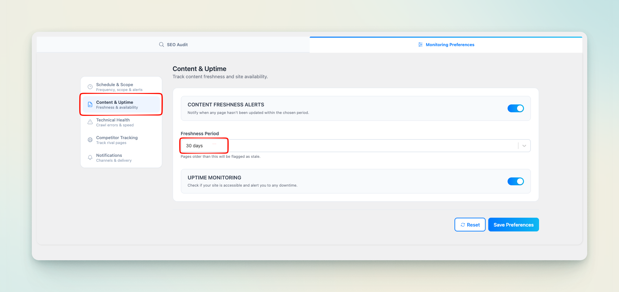Disable the Content Freshness Alerts toggle
The image size is (619, 292).
coord(515,108)
